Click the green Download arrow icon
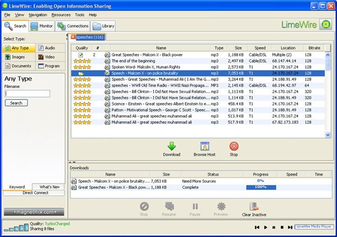 172,146
